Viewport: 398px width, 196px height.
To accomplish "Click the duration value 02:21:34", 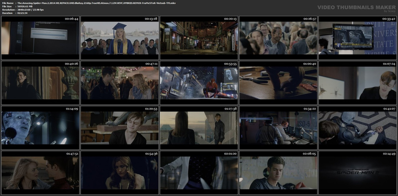I will (22, 13).
